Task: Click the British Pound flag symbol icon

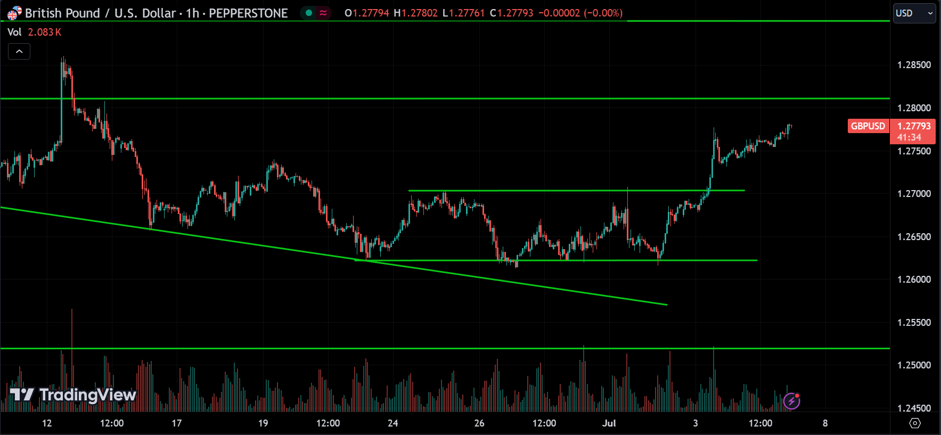Action: 14,13
